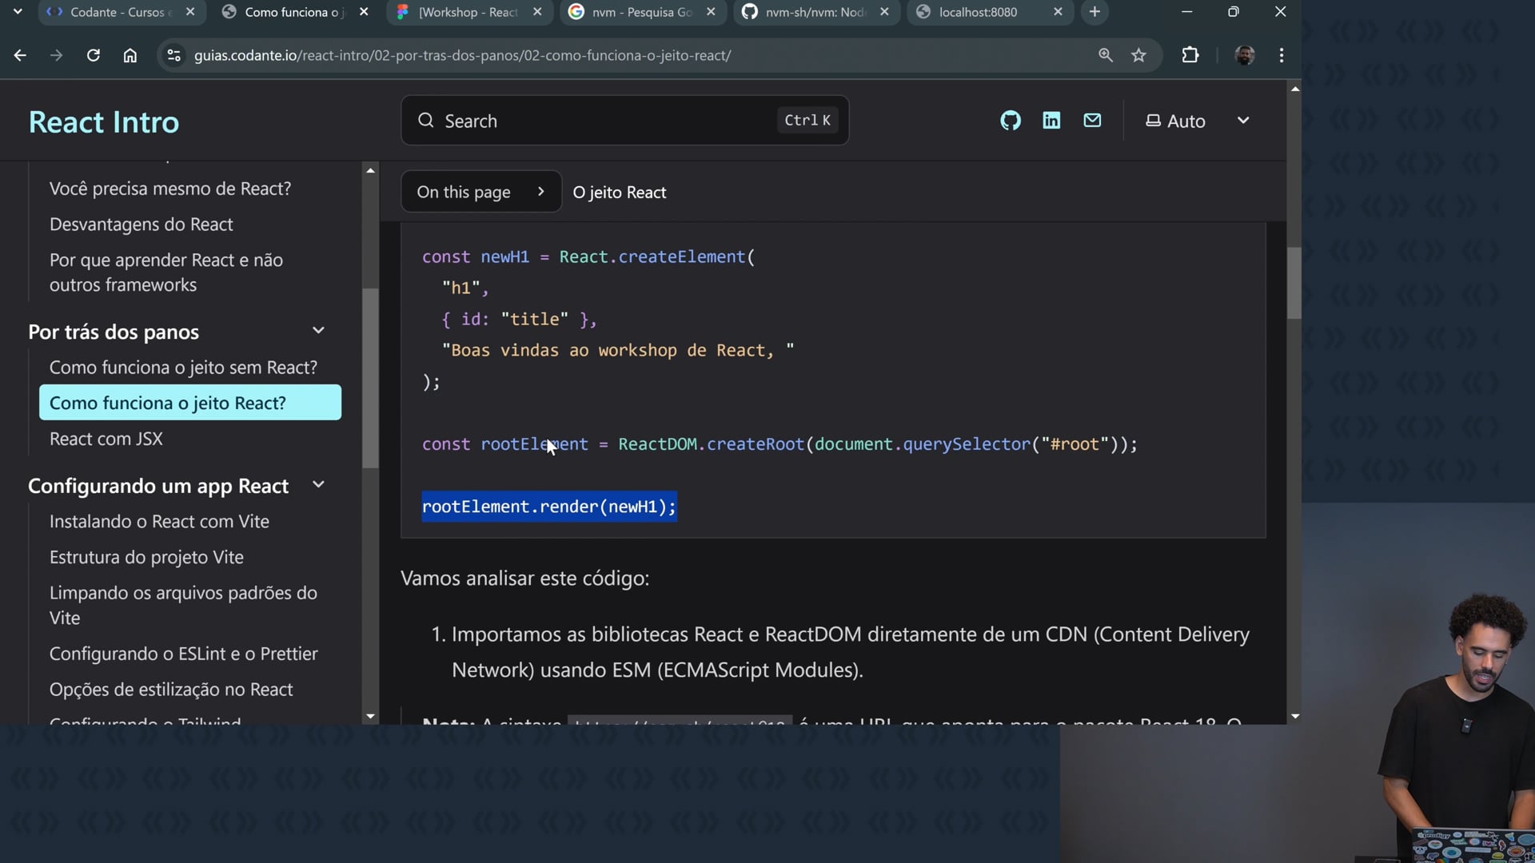Go to Instalando o React com Vite
Viewport: 1535px width, 863px height.
pos(159,521)
